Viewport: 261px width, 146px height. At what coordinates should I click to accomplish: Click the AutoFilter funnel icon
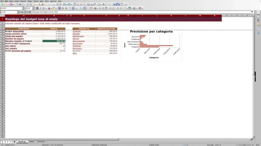tap(84, 4)
